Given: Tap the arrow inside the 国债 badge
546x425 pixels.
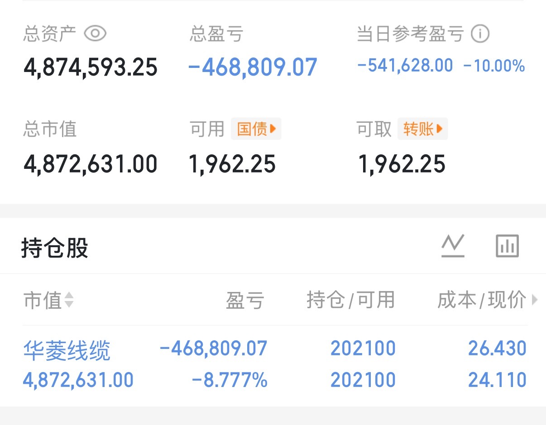Looking at the screenshot, I should [273, 129].
